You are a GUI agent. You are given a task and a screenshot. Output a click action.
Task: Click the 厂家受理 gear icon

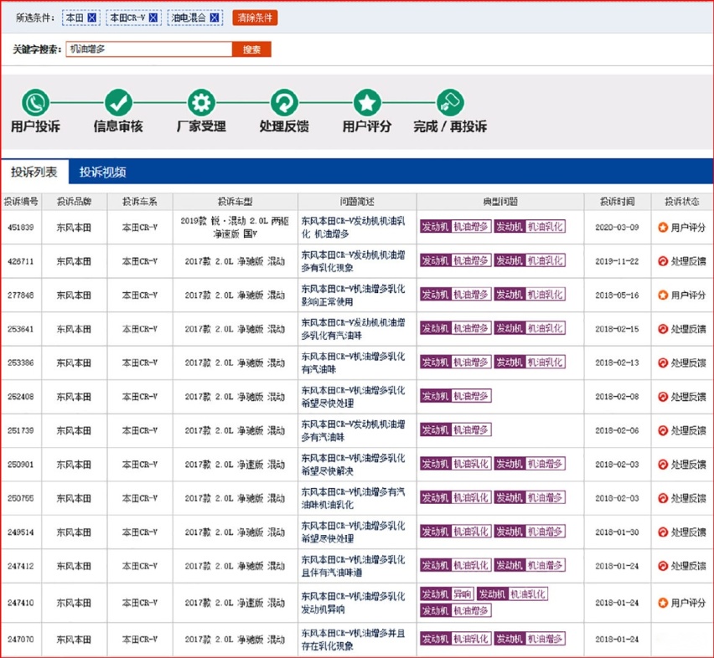point(201,103)
